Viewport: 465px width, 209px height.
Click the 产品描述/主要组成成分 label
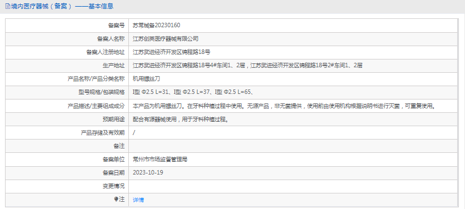click(x=96, y=106)
